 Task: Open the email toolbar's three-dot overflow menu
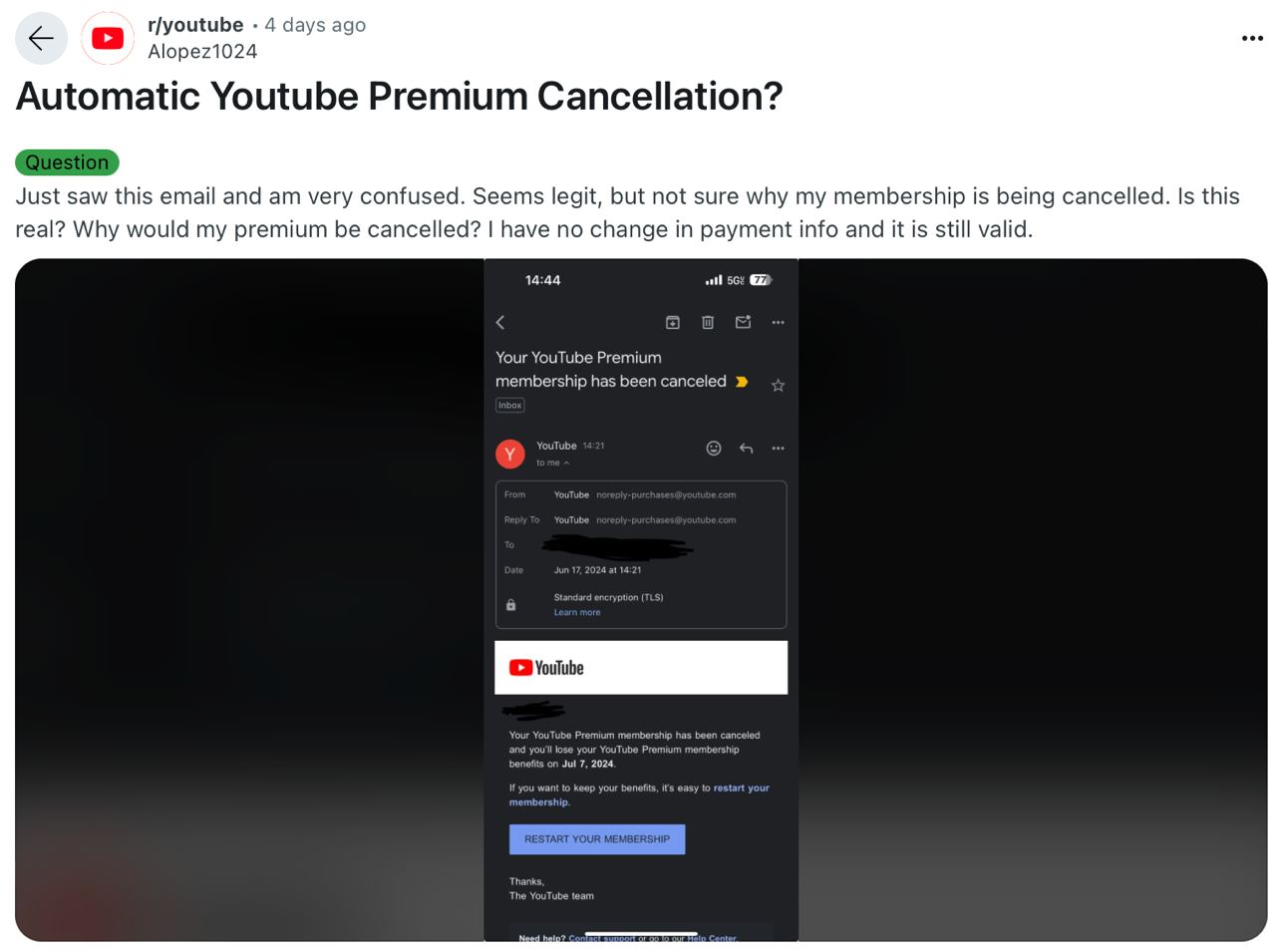[779, 322]
